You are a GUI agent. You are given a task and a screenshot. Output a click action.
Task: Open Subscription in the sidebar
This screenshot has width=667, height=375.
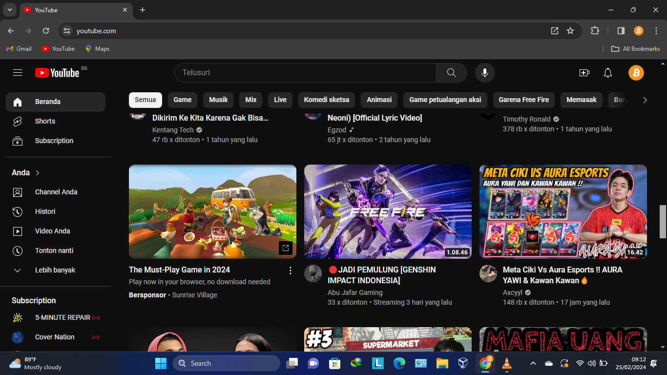[56, 141]
